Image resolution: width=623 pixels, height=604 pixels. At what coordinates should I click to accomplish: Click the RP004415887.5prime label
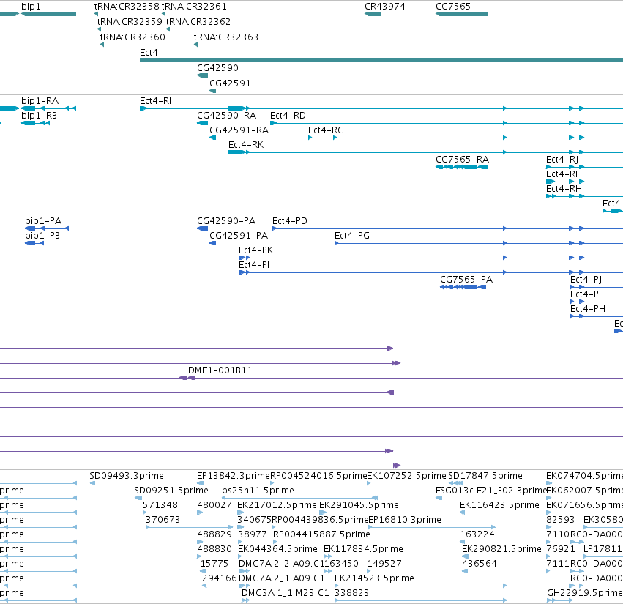[321, 535]
